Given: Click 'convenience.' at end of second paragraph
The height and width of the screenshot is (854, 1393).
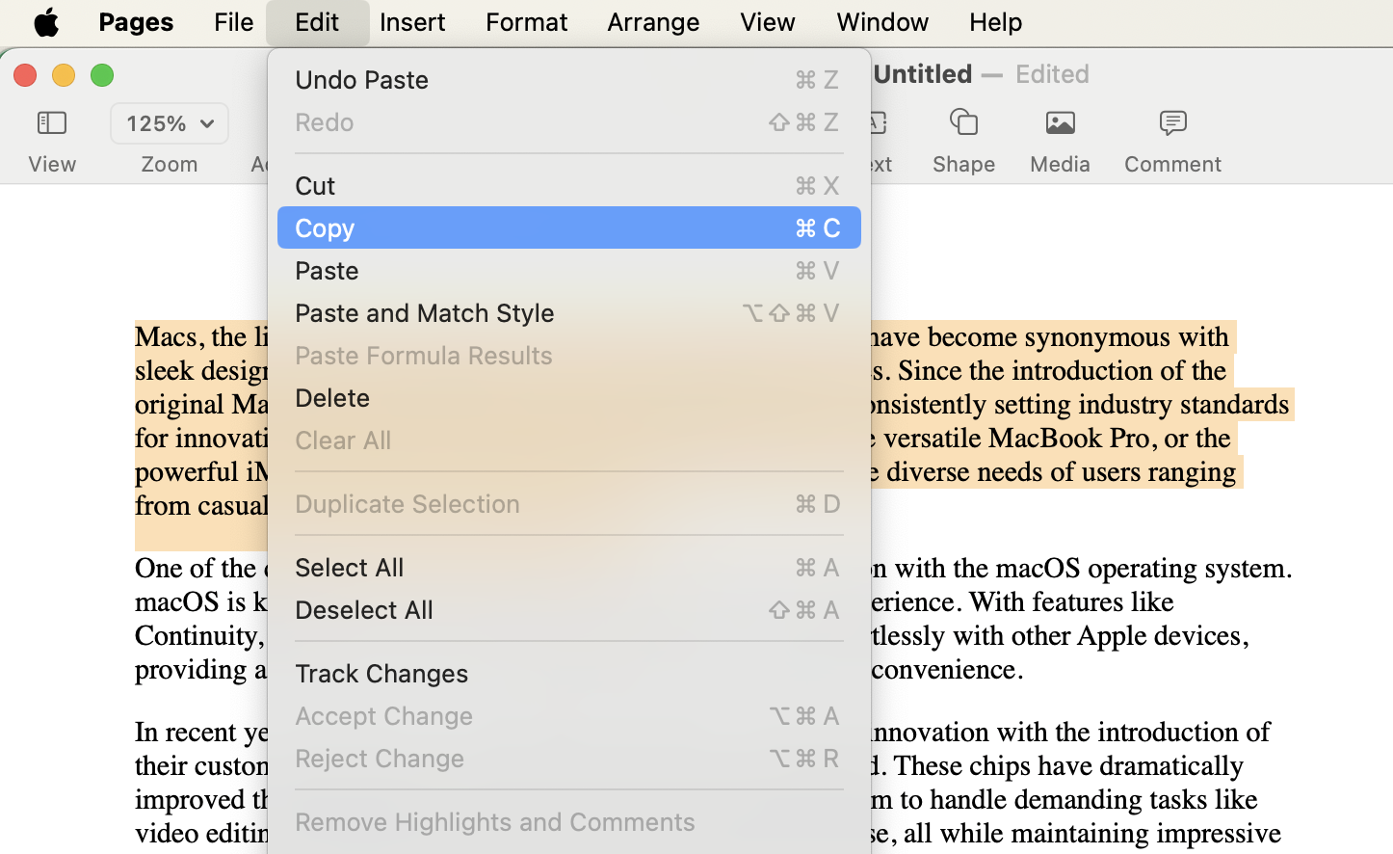Looking at the screenshot, I should coord(947,669).
